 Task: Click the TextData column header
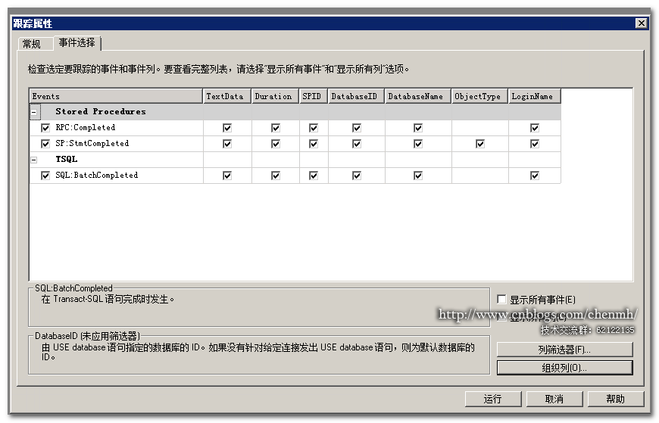pos(227,96)
